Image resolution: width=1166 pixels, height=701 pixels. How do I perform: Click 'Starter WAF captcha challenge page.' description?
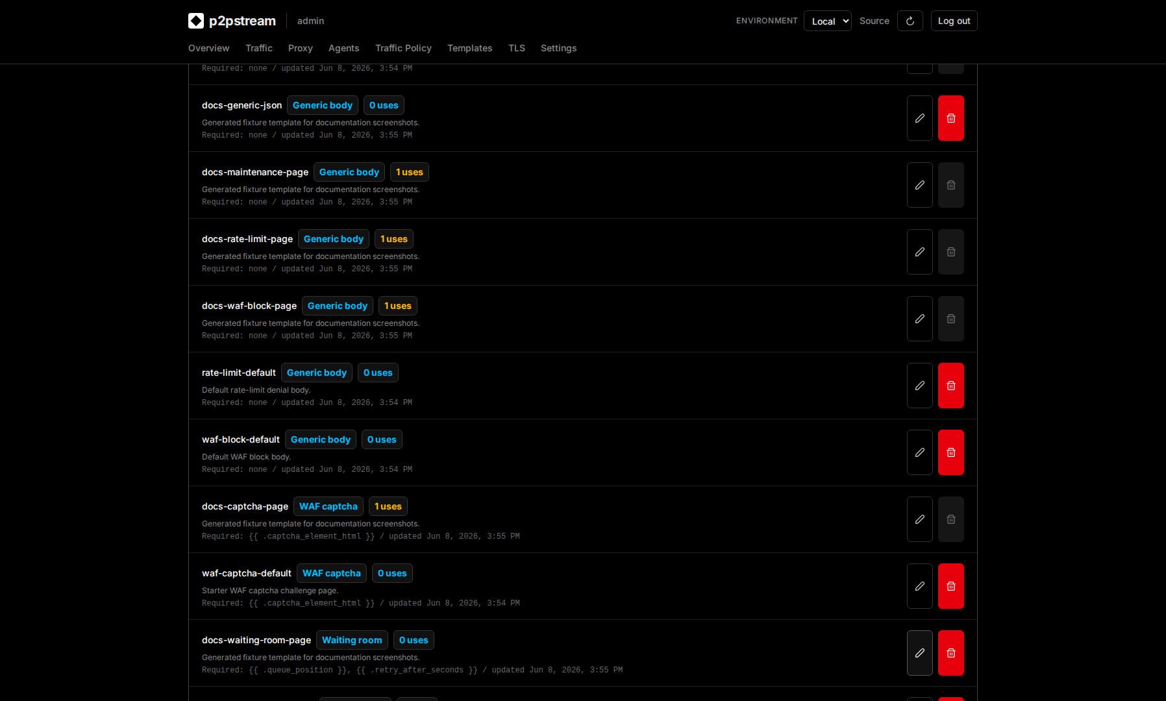(270, 591)
